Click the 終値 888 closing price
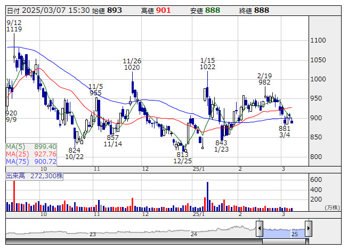Viewport: 348px width, 250px height. tap(254, 11)
